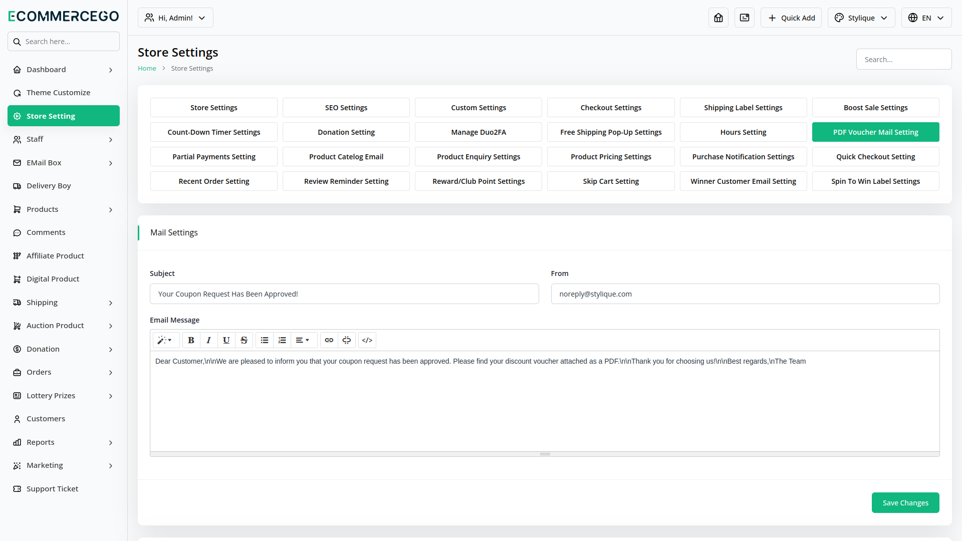Go to Affiliate Product page
Viewport: 962px width, 541px height.
[64, 256]
